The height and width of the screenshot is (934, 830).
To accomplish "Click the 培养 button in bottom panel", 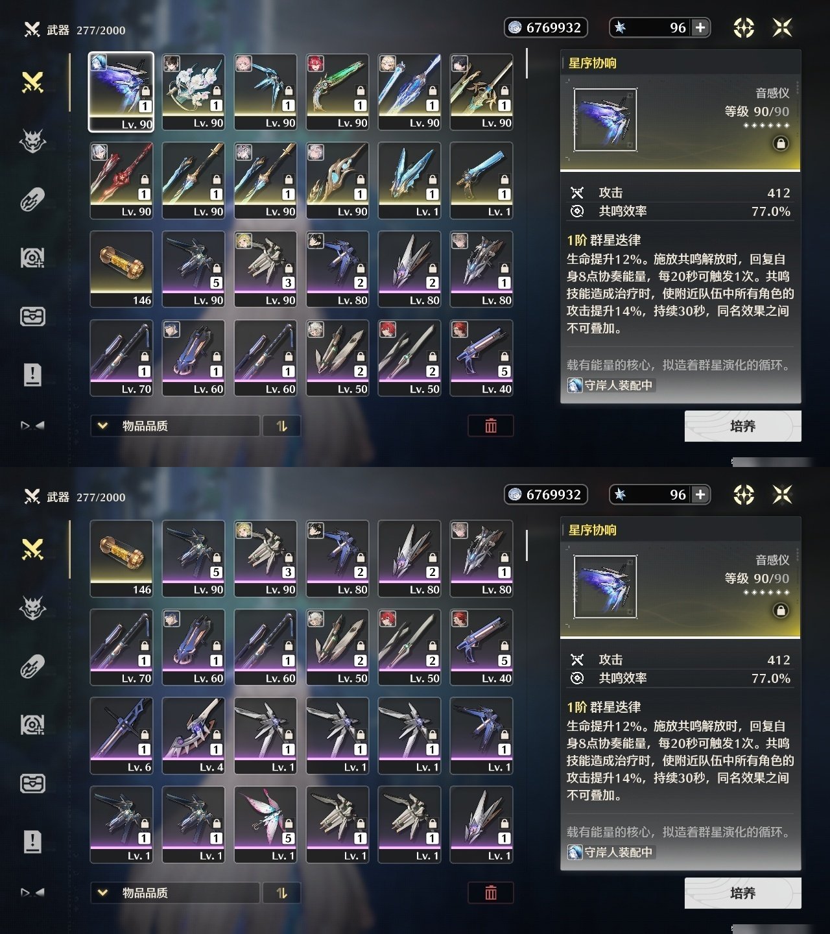I will coord(743,893).
